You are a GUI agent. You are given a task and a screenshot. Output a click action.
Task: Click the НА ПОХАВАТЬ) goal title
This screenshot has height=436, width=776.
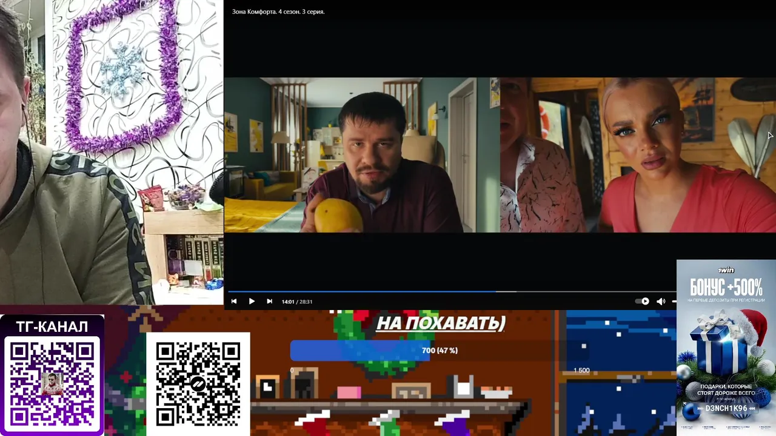click(x=441, y=323)
